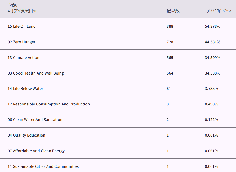
Task: Click the 可持续发展目标 field column header
Action: pos(23,11)
